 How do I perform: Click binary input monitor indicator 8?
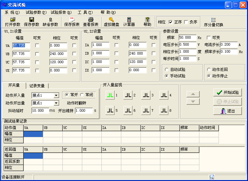tap(164, 110)
